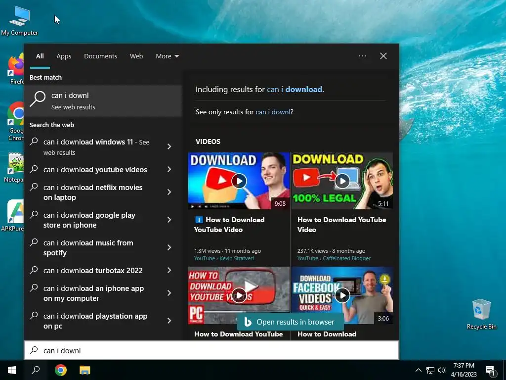The image size is (506, 380).
Task: Open the notification center icon
Action: tap(490, 371)
